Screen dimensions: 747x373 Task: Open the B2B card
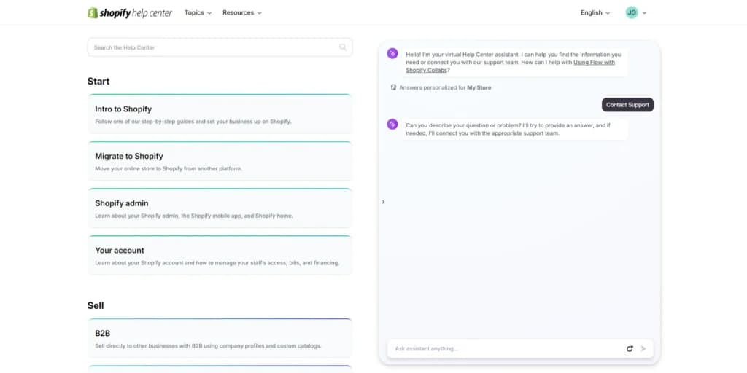point(220,338)
